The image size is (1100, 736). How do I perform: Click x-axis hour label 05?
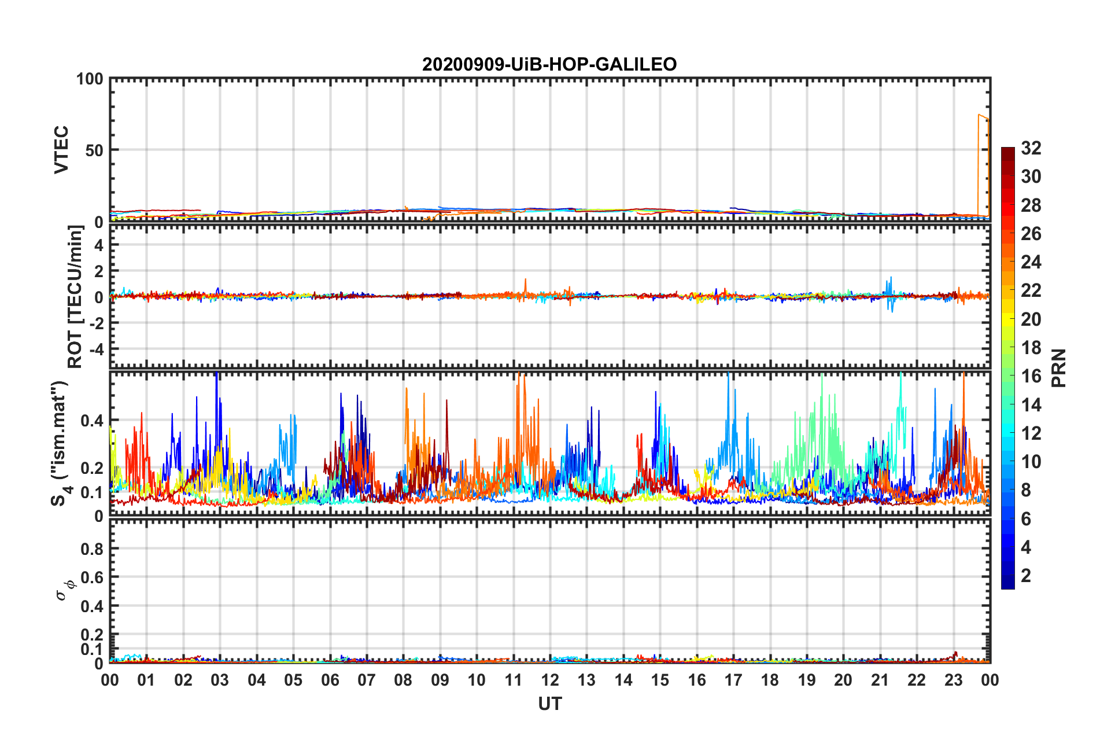(x=293, y=680)
